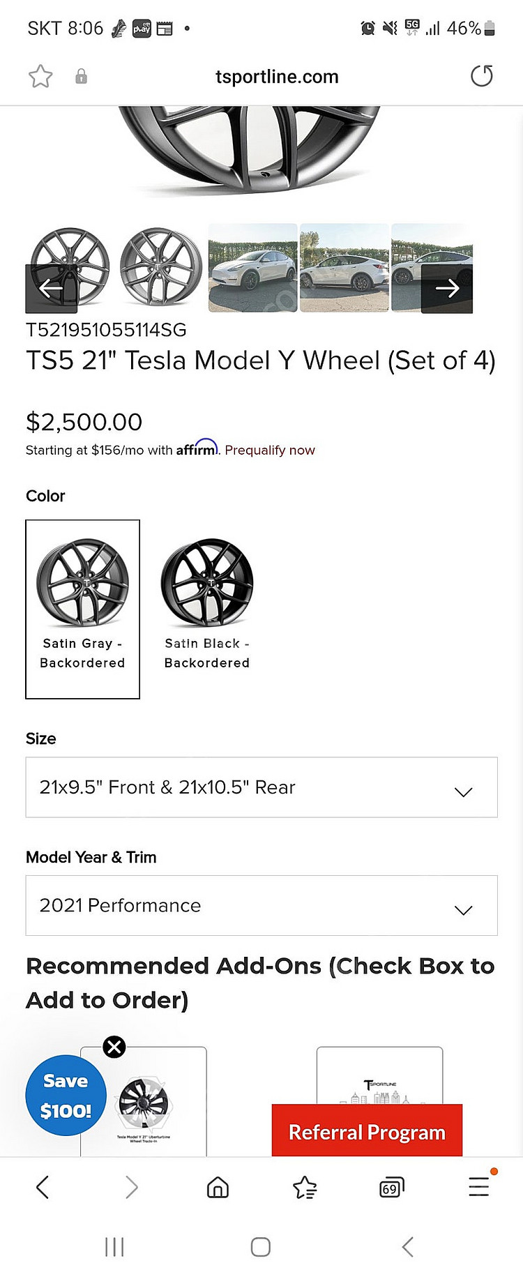Tap the Save $100 offer bubble
This screenshot has width=523, height=1279.
click(66, 1096)
